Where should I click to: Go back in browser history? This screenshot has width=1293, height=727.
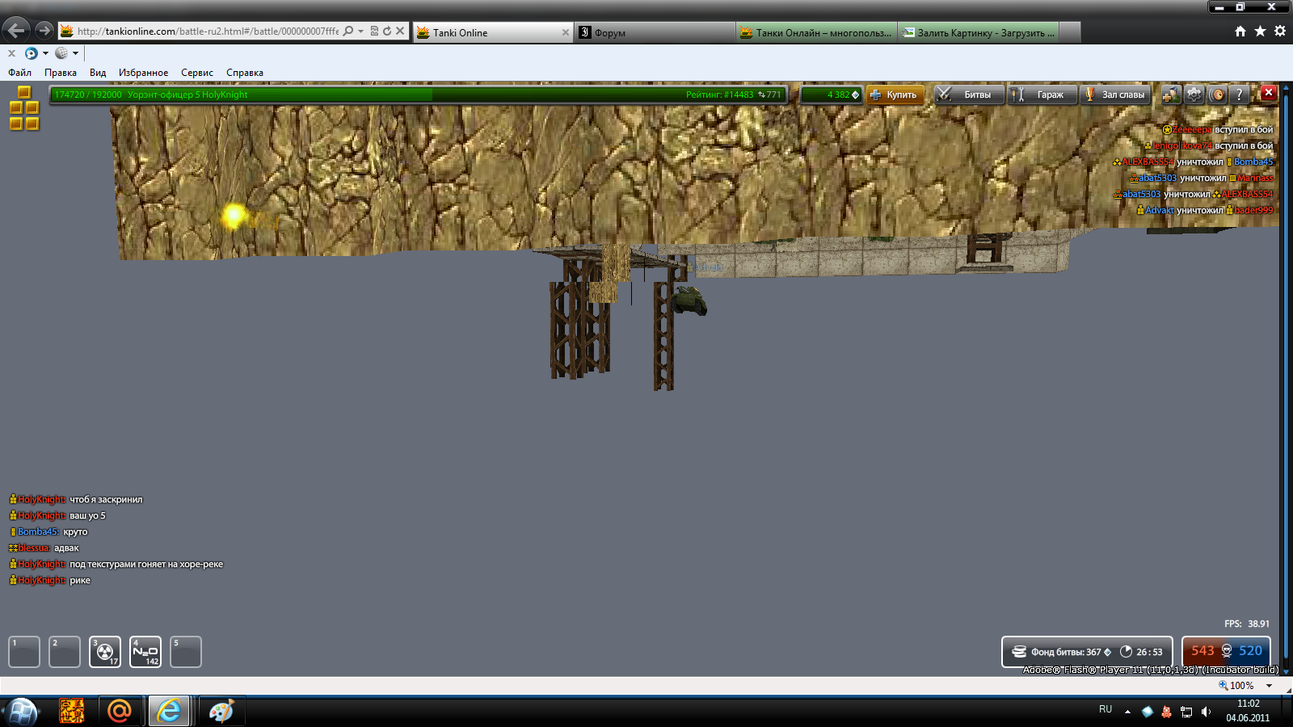[x=16, y=31]
